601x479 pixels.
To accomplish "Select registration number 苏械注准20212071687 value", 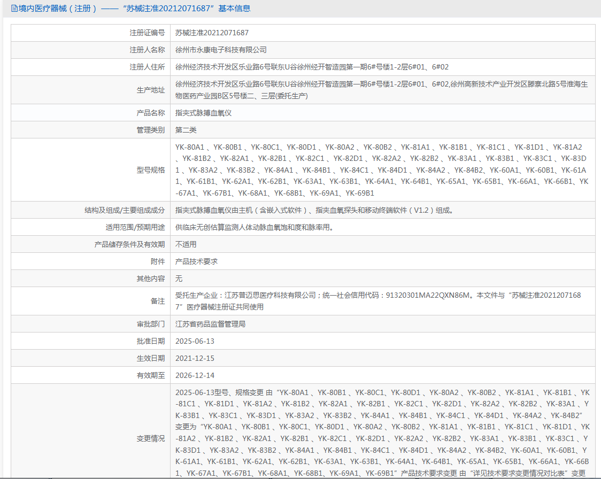I will coord(212,33).
